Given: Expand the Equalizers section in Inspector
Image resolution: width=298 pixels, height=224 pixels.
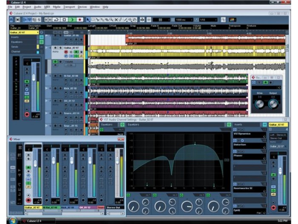Looking at the screenshot, I should [x=24, y=42].
